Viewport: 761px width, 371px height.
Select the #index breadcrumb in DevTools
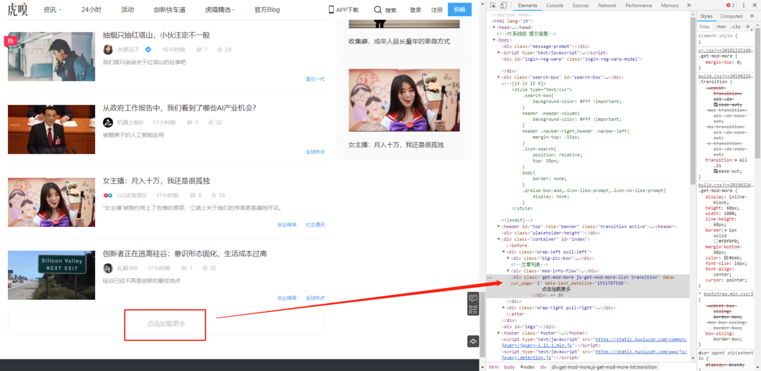[527, 367]
